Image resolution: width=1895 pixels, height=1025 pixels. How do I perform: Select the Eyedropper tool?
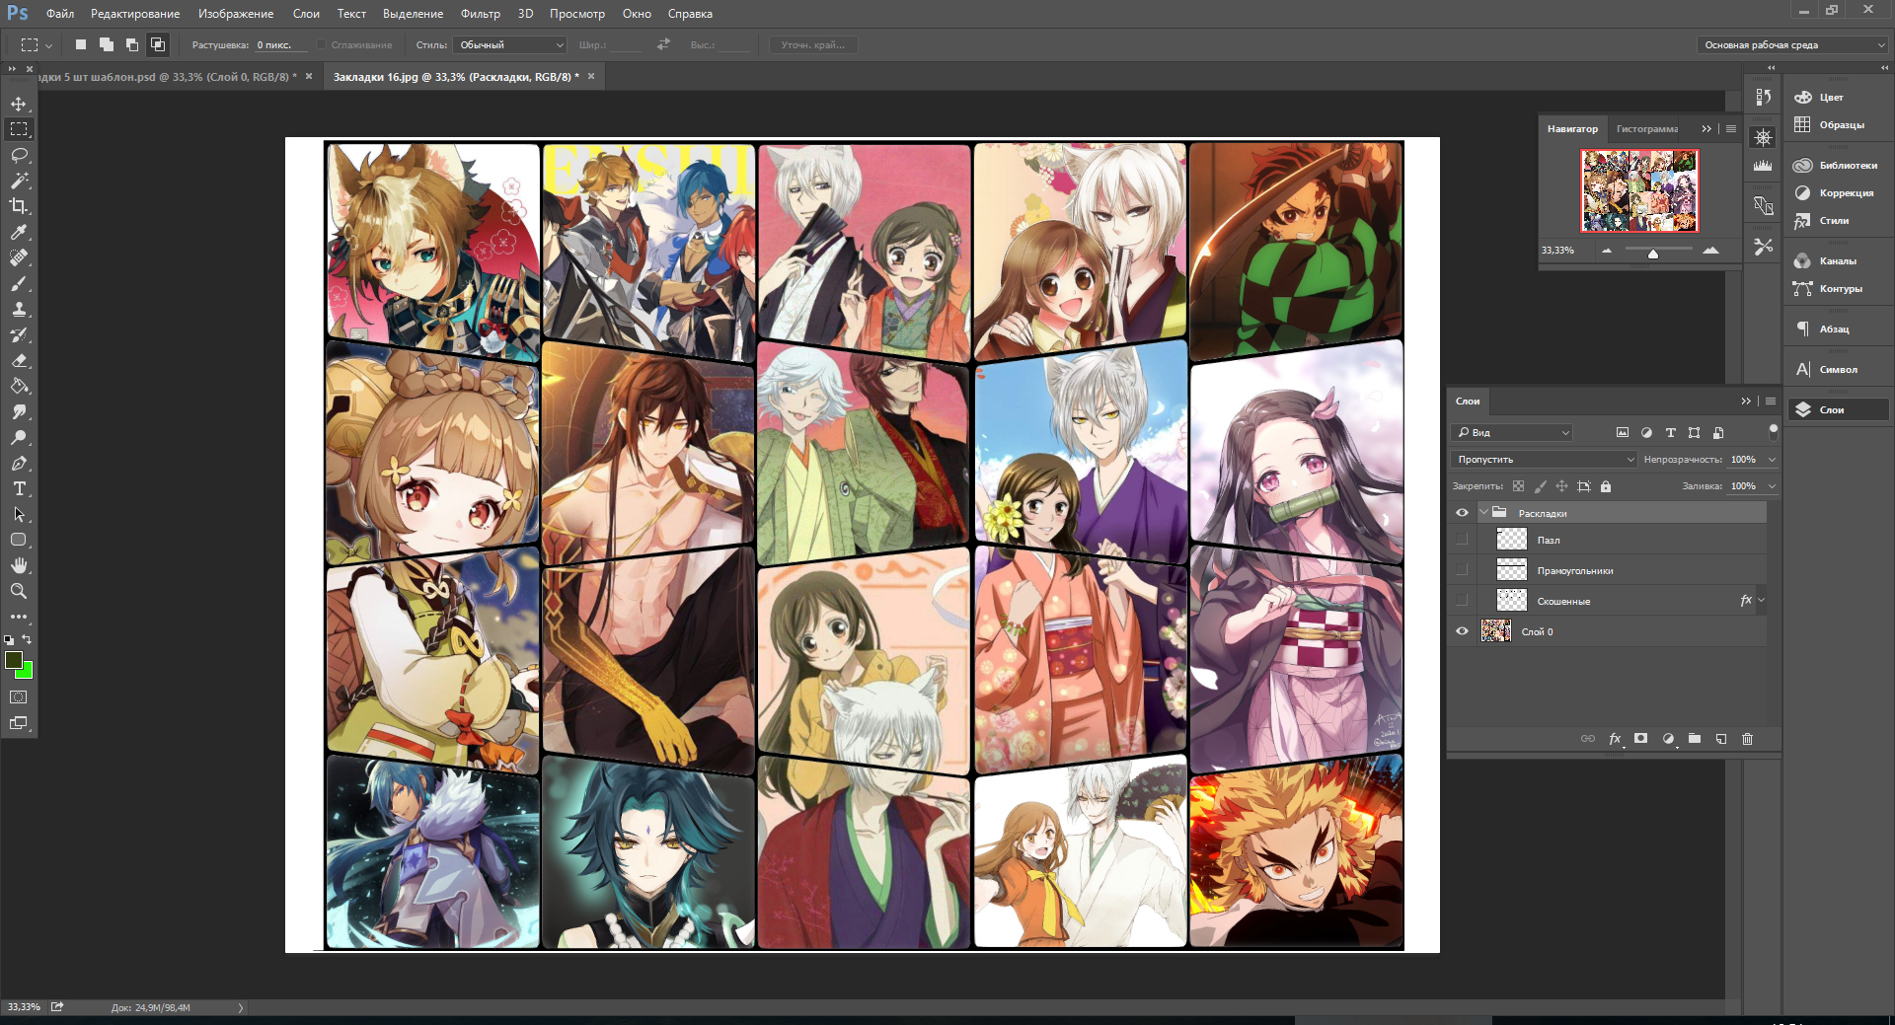click(19, 232)
